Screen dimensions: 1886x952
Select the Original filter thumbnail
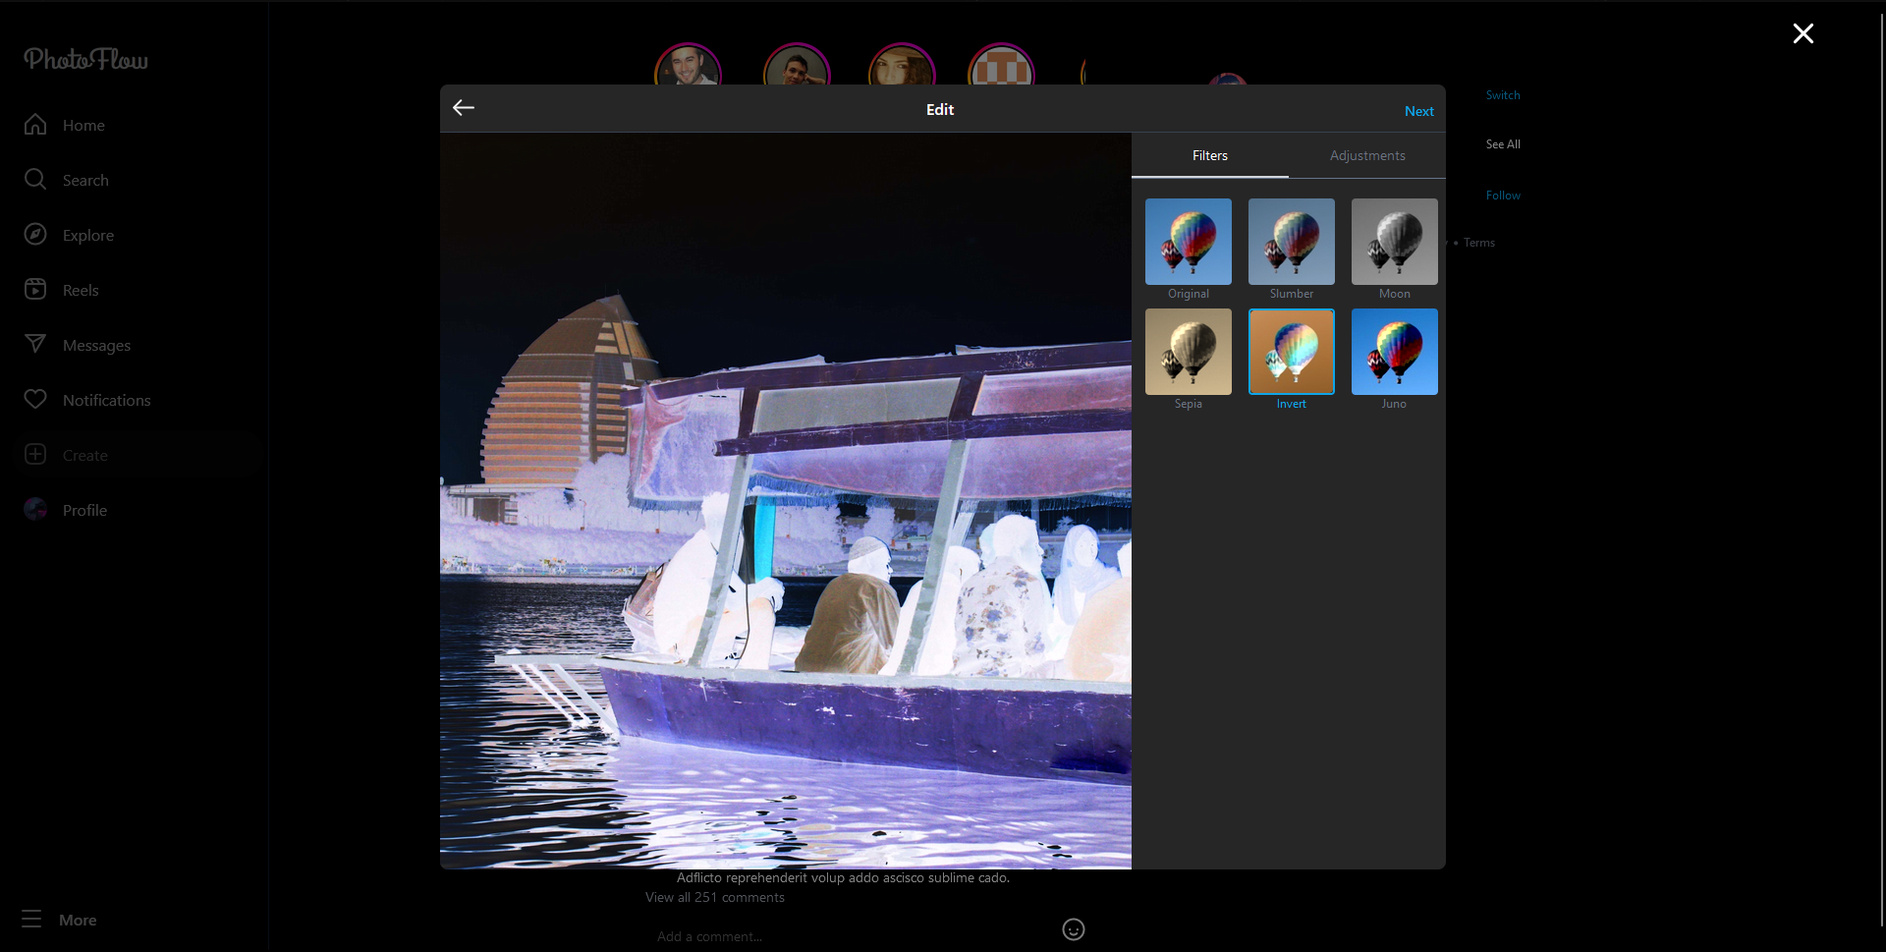pyautogui.click(x=1189, y=242)
